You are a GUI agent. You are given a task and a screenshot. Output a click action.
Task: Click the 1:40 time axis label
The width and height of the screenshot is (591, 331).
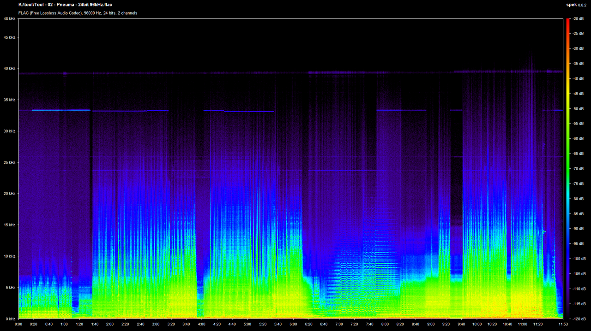point(95,324)
